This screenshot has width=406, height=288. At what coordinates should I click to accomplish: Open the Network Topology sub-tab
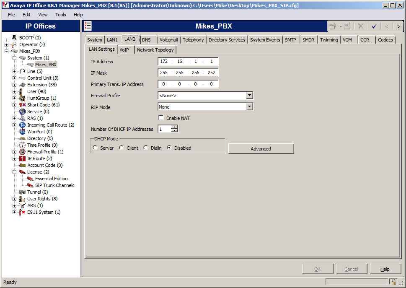[x=155, y=50]
